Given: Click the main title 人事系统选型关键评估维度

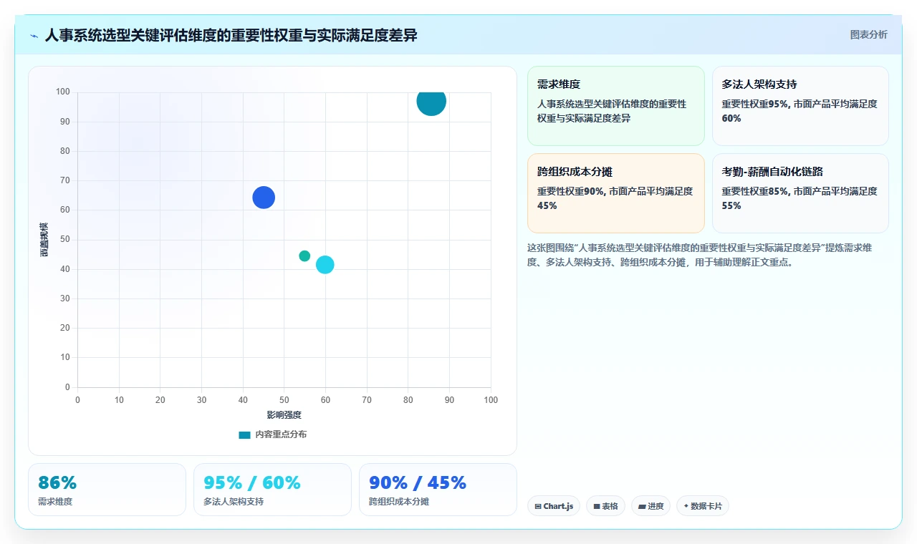Looking at the screenshot, I should pos(231,35).
